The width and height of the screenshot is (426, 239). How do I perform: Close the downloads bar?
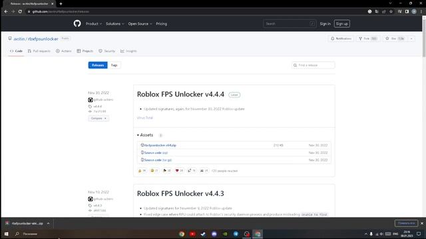click(x=422, y=223)
